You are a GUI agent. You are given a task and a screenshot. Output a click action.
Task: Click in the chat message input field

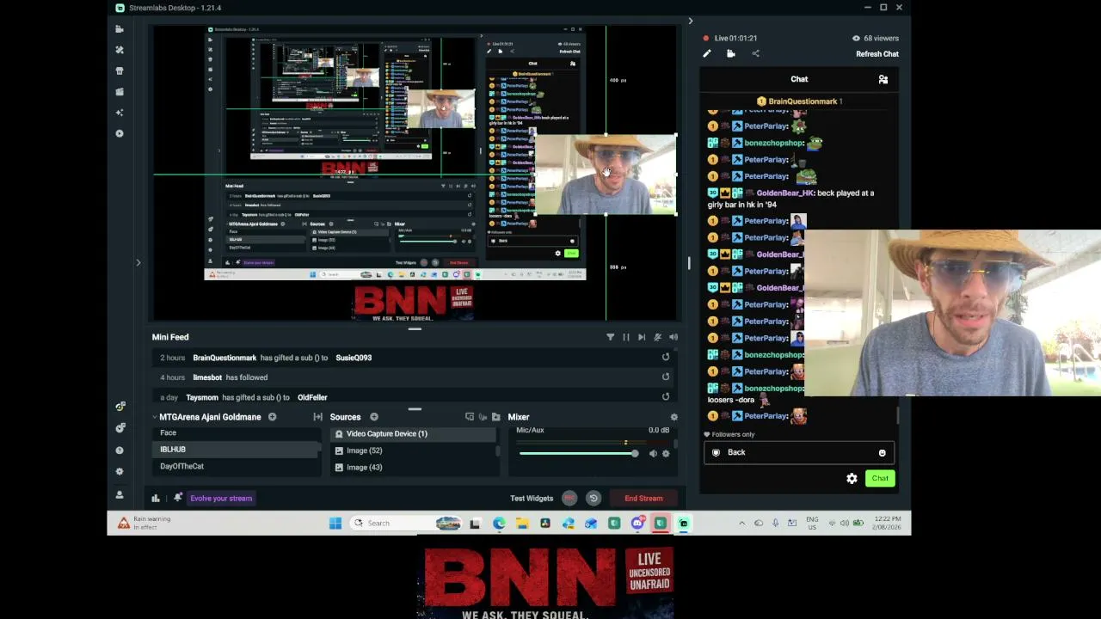point(798,452)
